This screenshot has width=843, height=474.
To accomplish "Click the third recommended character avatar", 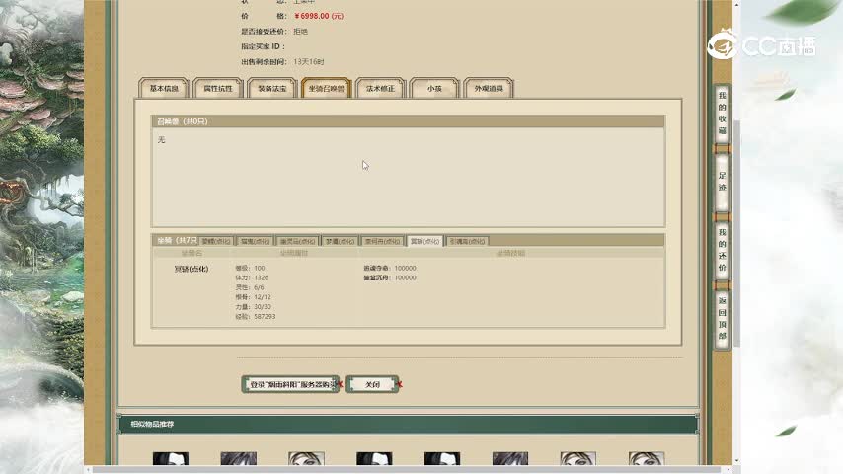I will (x=306, y=460).
